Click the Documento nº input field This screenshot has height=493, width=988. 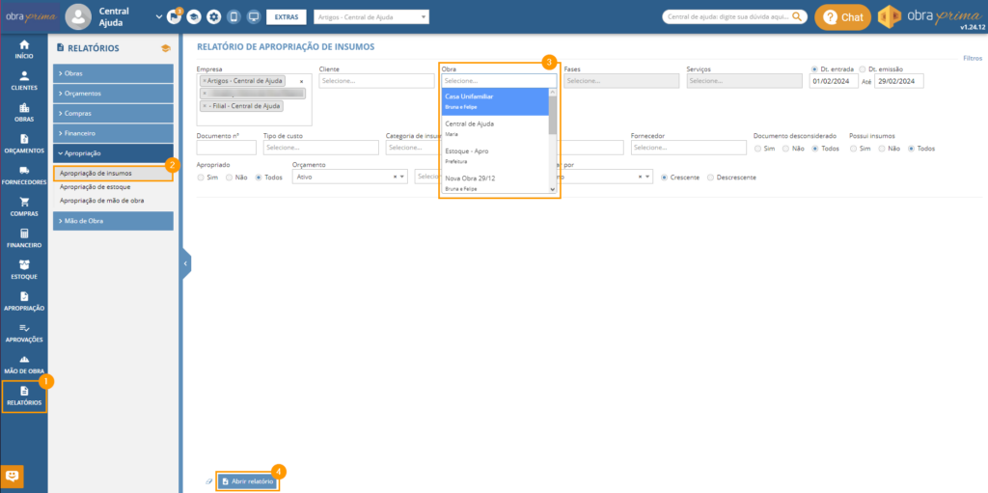tap(226, 148)
